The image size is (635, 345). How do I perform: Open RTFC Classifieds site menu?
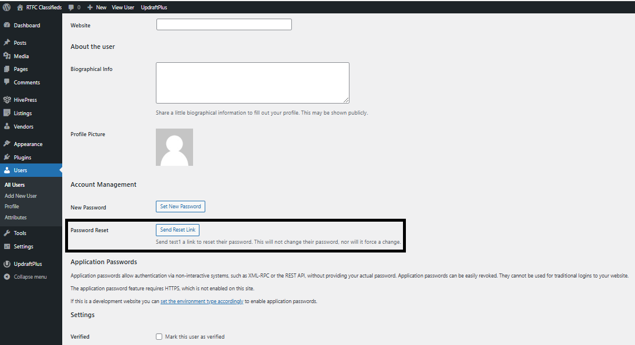[x=44, y=8]
